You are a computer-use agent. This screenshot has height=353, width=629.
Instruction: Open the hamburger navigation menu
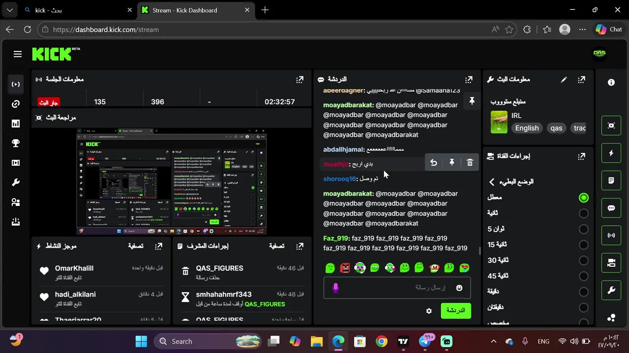(x=18, y=54)
